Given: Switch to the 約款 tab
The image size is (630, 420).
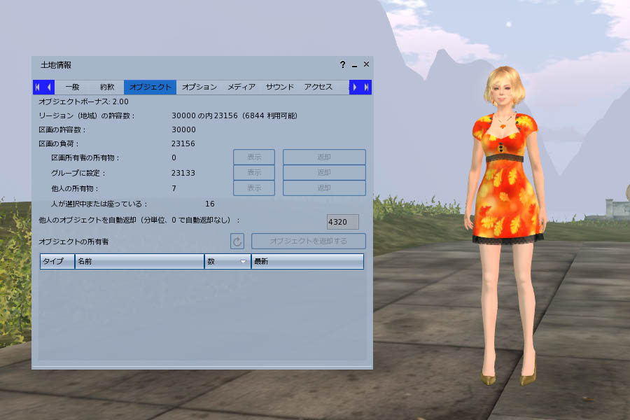Looking at the screenshot, I should (107, 87).
